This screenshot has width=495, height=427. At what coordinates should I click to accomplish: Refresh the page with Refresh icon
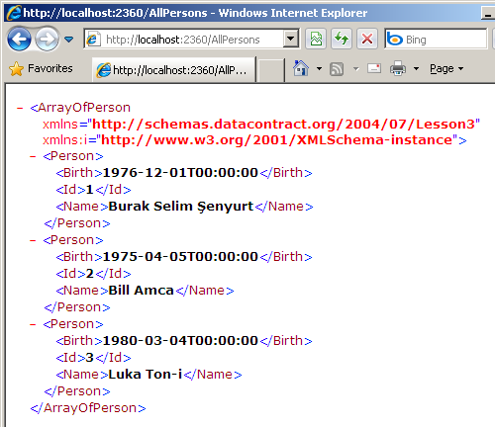[x=342, y=39]
